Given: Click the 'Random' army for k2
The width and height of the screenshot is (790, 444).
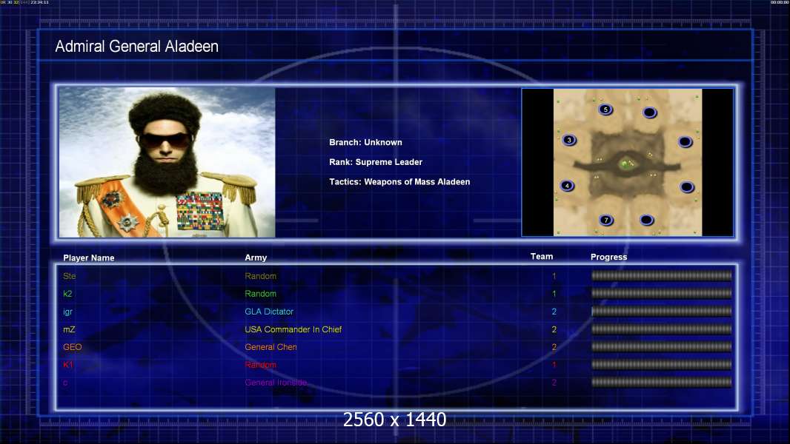Looking at the screenshot, I should [x=260, y=294].
